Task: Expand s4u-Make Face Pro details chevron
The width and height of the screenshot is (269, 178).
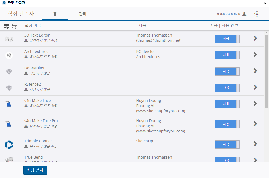Action: coord(255,124)
